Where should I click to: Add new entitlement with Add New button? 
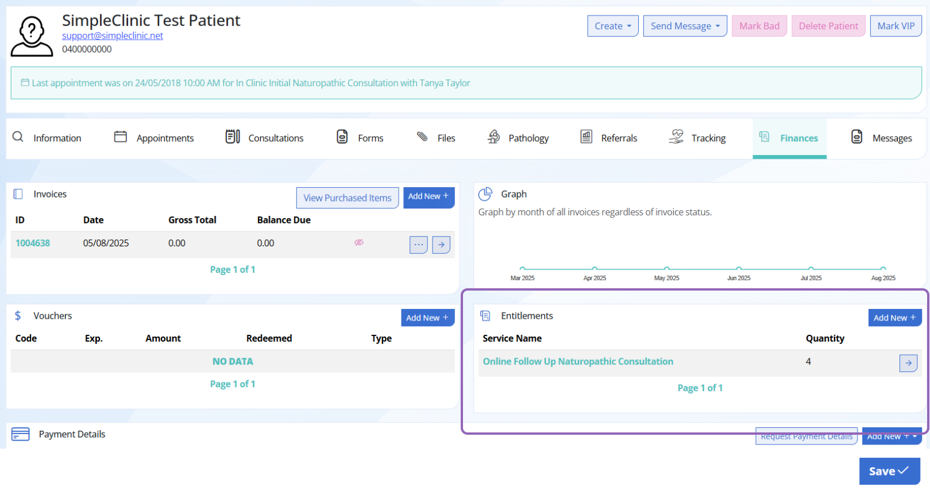tap(895, 318)
